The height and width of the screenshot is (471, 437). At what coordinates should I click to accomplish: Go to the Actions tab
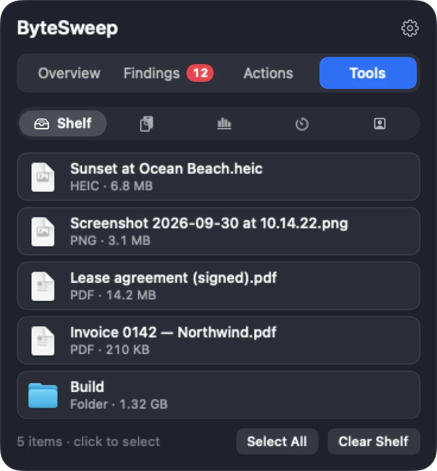[x=268, y=74]
